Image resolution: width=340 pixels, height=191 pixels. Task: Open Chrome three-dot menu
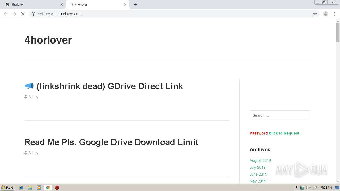334,14
